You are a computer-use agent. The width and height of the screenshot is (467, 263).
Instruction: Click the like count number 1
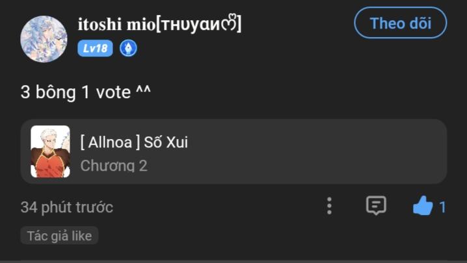click(x=443, y=207)
